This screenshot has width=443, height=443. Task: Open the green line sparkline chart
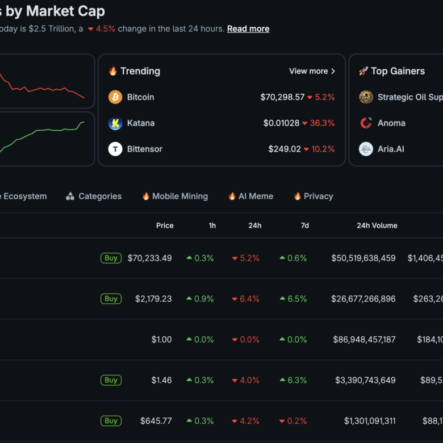45,139
